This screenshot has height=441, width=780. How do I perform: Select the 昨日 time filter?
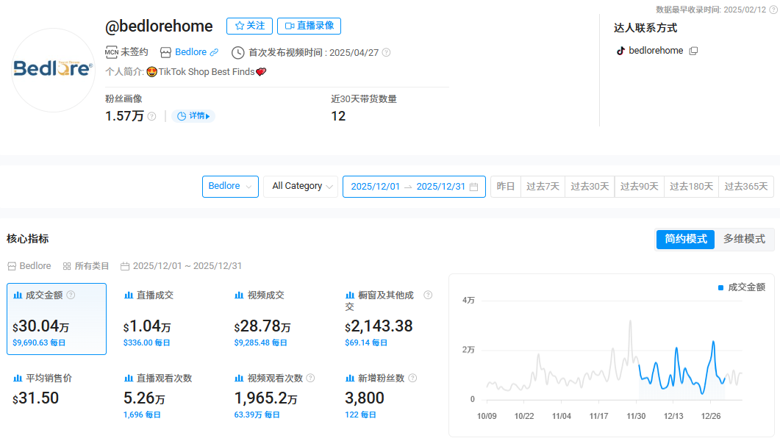tap(505, 187)
